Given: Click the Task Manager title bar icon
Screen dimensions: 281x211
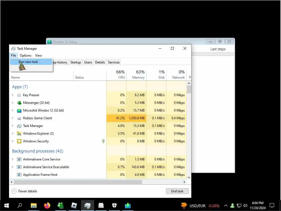Looking at the screenshot, I should point(13,49).
